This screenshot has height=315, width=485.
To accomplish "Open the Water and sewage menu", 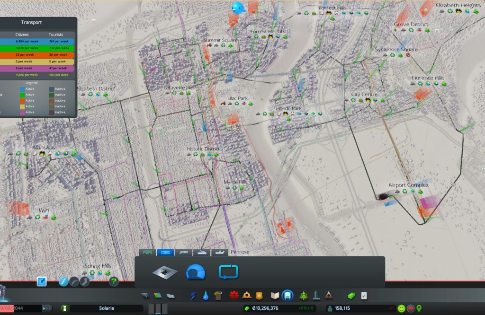I will pyautogui.click(x=206, y=296).
